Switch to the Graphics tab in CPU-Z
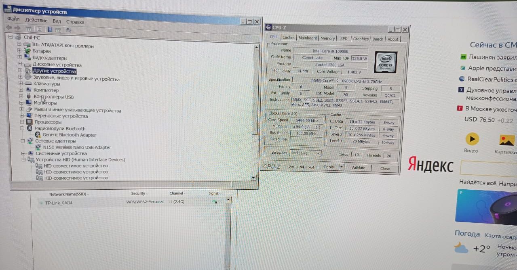 [x=361, y=39]
